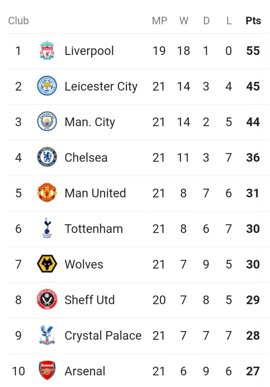Click the Wolves team name
Viewport: 270px width, 387px height.
click(84, 264)
